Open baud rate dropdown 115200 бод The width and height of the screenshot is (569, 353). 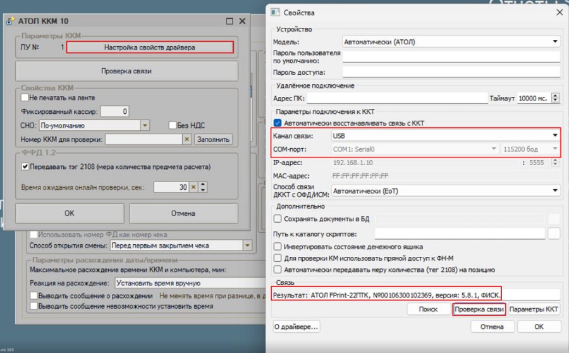pyautogui.click(x=530, y=149)
